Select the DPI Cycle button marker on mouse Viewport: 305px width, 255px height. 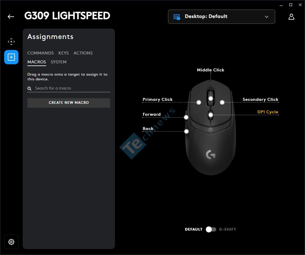(211, 115)
